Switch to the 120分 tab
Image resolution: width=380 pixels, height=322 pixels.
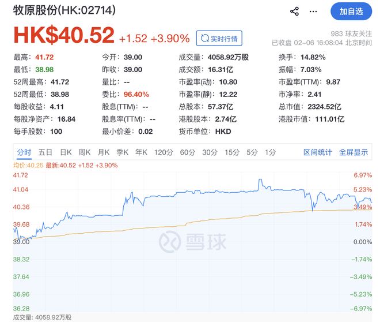coord(164,152)
